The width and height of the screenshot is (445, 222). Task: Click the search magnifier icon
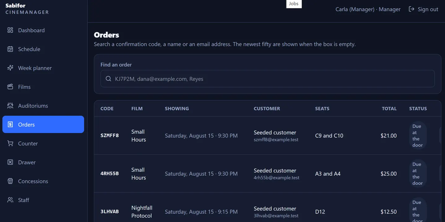pyautogui.click(x=108, y=79)
